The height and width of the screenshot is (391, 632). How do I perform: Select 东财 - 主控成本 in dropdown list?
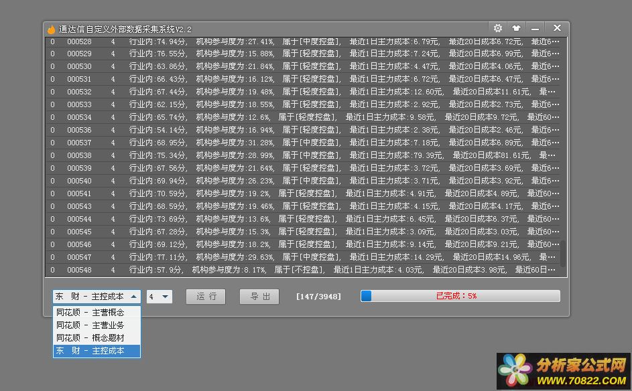pos(97,351)
